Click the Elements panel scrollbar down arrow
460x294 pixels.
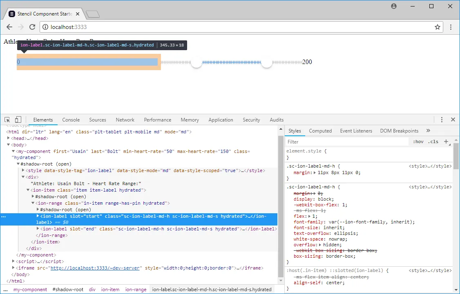click(281, 281)
